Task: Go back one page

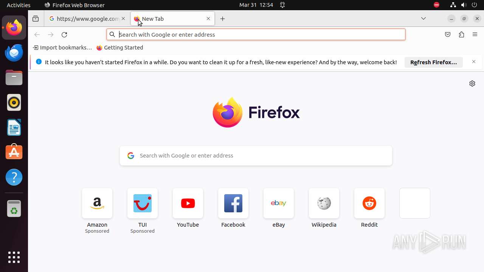Action: point(37,34)
